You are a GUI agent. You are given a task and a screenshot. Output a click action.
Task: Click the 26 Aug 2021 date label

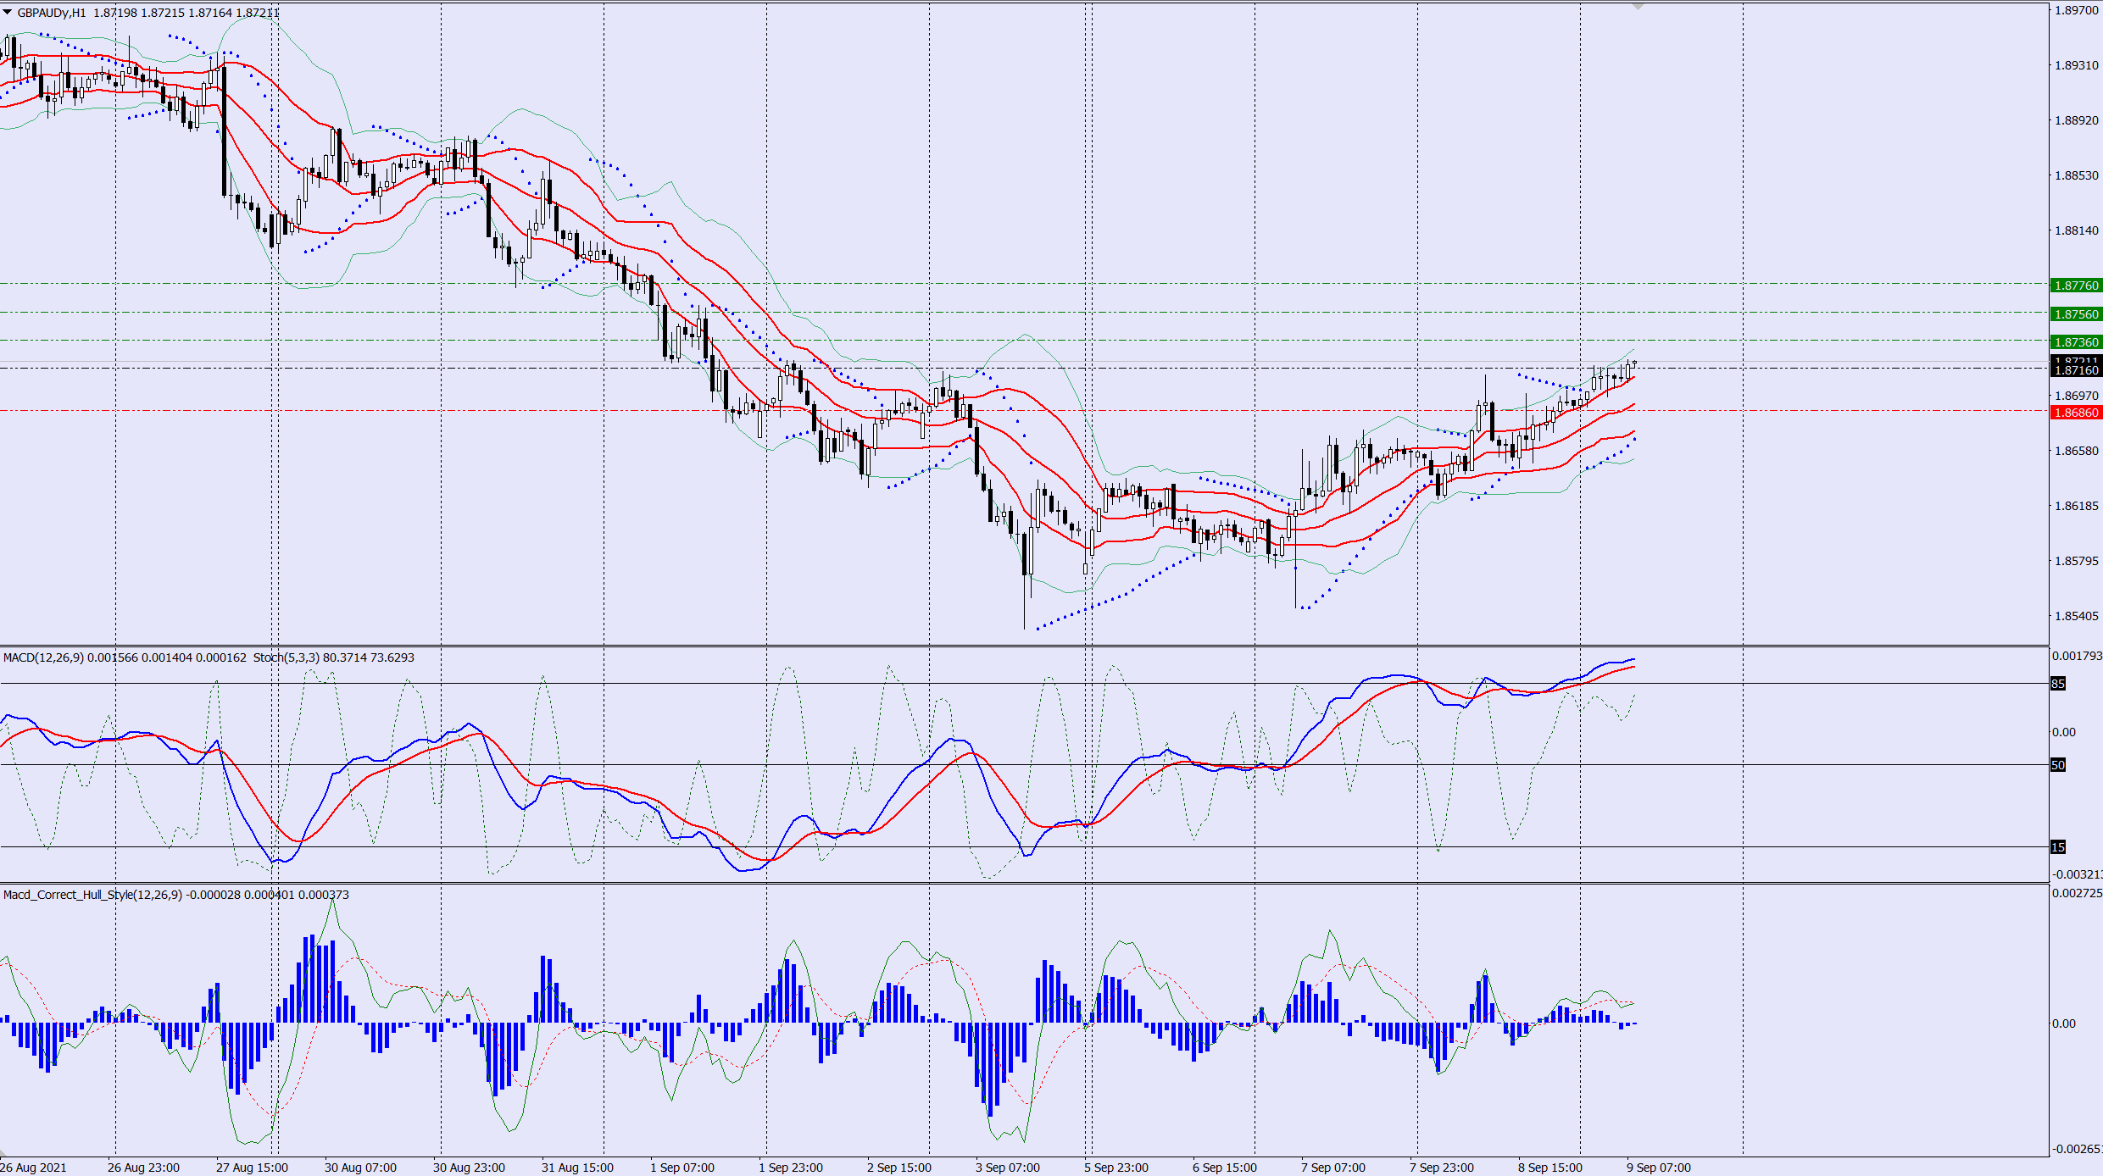[x=33, y=1168]
